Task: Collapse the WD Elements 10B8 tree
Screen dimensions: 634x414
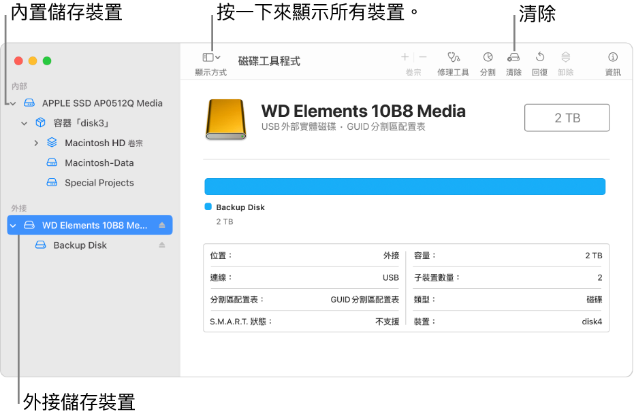Action: click(13, 226)
